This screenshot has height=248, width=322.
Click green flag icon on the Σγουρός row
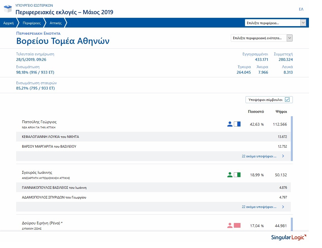click(x=237, y=175)
